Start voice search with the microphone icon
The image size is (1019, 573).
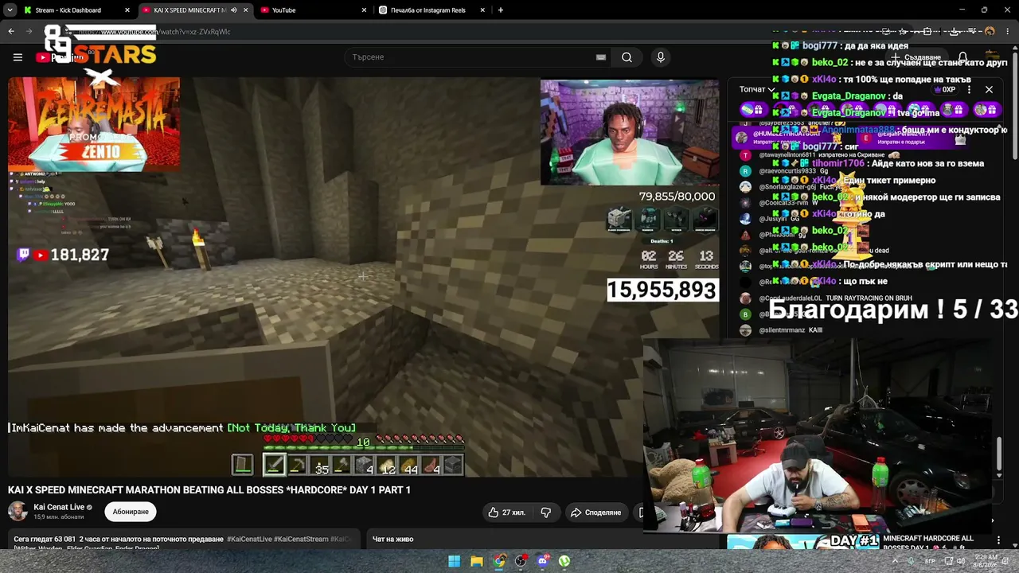[660, 57]
